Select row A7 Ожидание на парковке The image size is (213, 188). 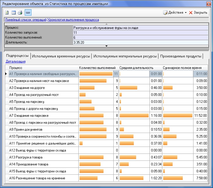(29, 115)
